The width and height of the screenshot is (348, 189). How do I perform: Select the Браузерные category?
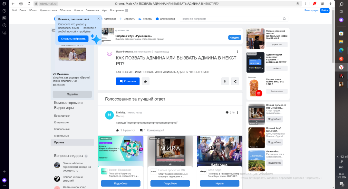pos(62,116)
